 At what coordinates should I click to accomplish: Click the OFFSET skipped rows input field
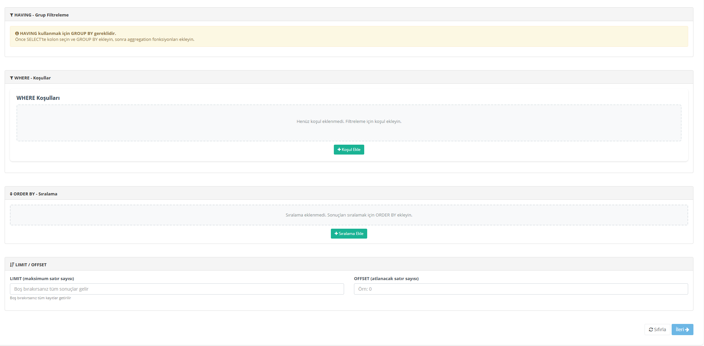point(521,289)
